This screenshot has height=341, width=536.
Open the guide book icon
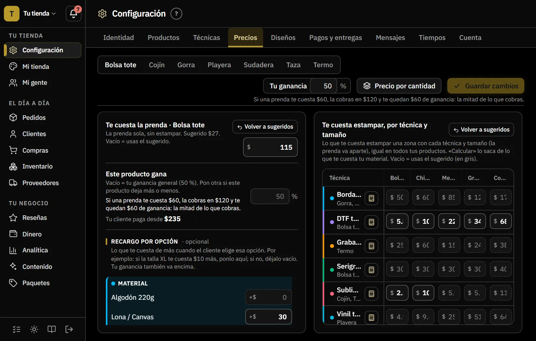(x=52, y=329)
